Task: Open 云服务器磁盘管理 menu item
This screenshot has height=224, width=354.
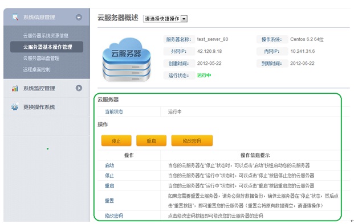Action: [41, 59]
